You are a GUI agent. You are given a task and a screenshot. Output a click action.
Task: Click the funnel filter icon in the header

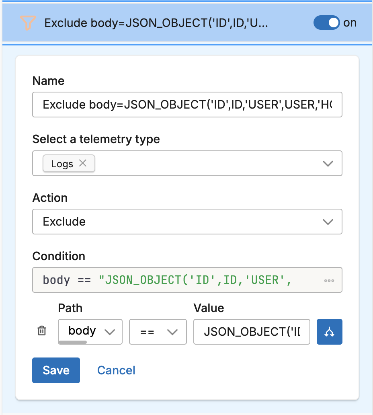click(x=28, y=23)
